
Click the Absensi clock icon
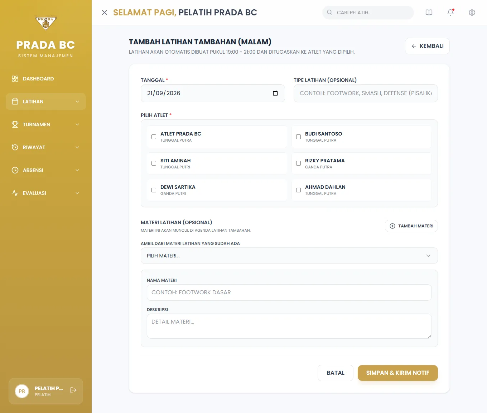pyautogui.click(x=15, y=170)
